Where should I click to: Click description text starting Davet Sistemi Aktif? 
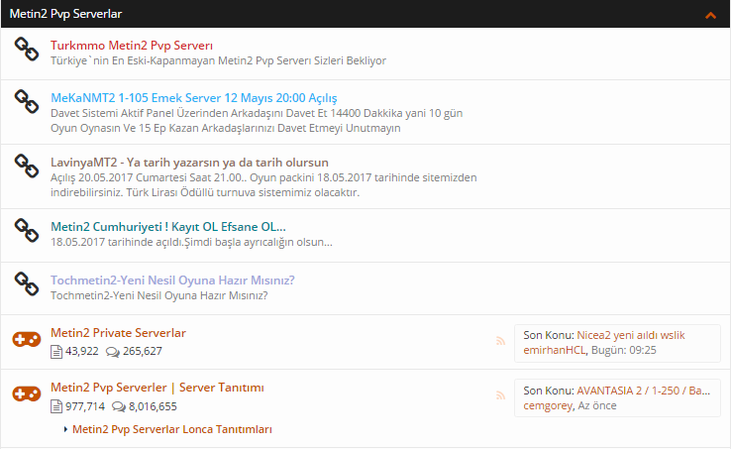tap(257, 120)
